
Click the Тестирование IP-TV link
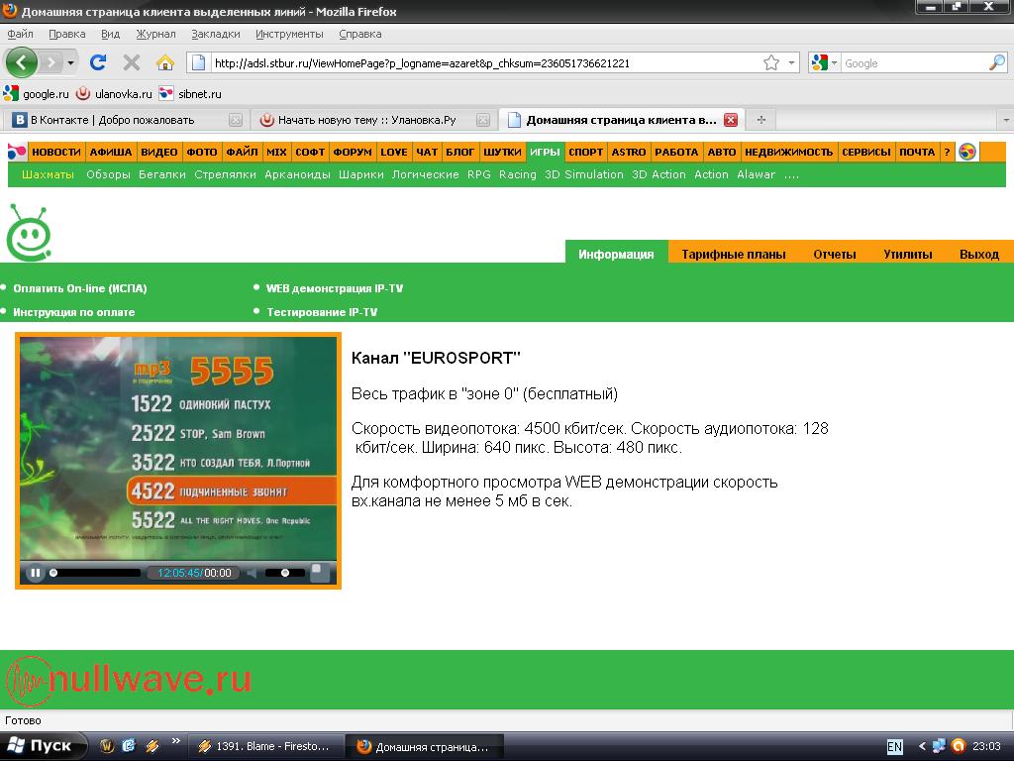point(321,312)
